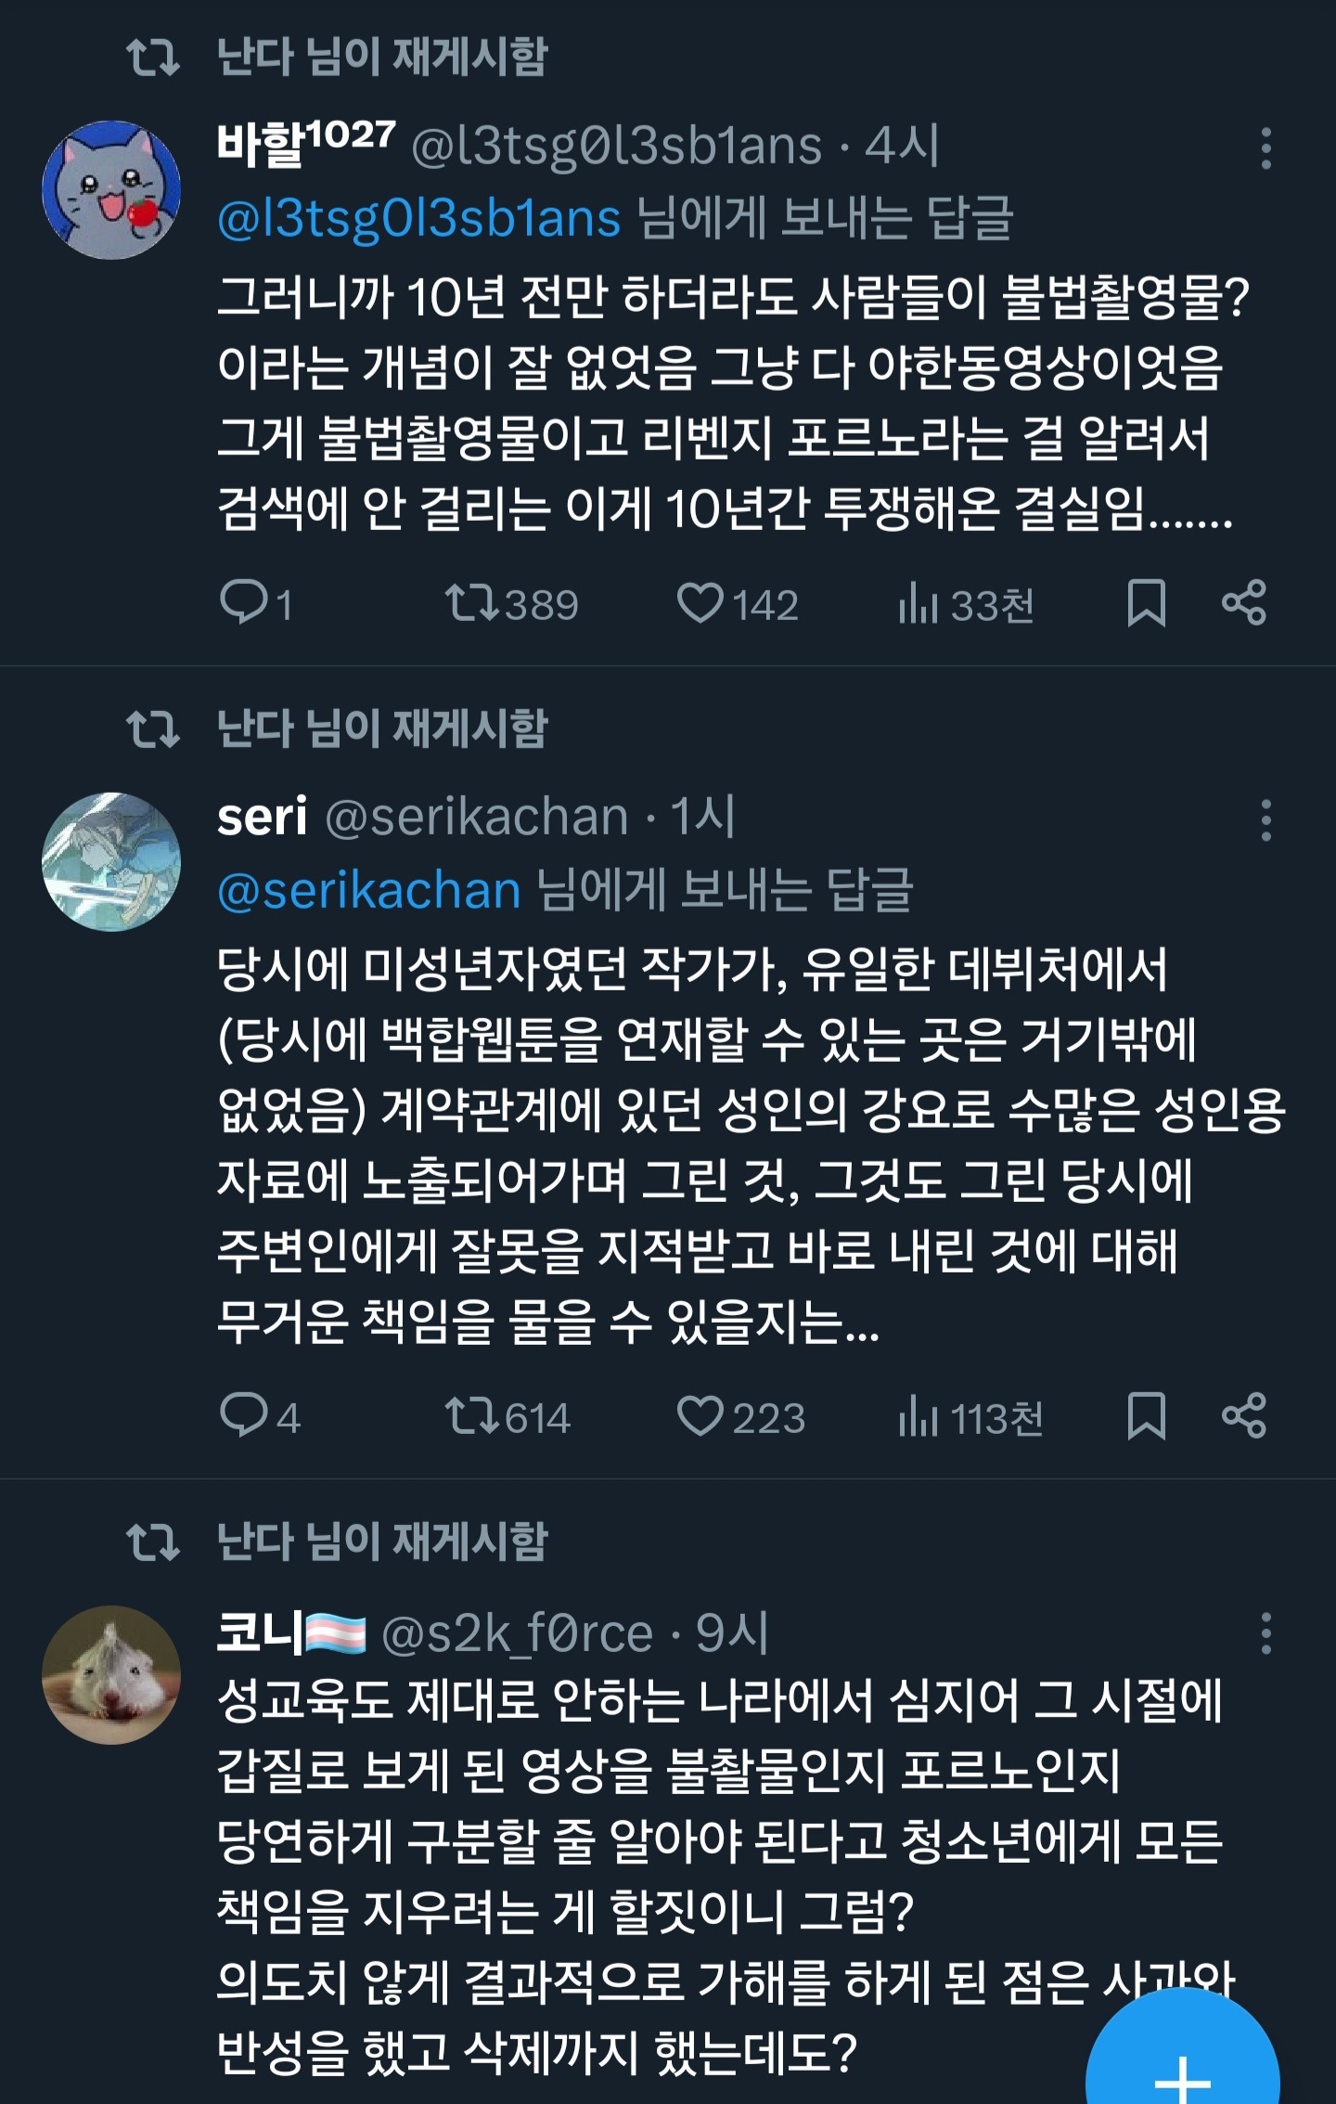View analytics showing 33천 views

(x=918, y=604)
